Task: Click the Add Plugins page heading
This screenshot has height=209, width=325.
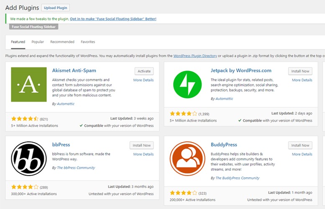Action: click(22, 8)
